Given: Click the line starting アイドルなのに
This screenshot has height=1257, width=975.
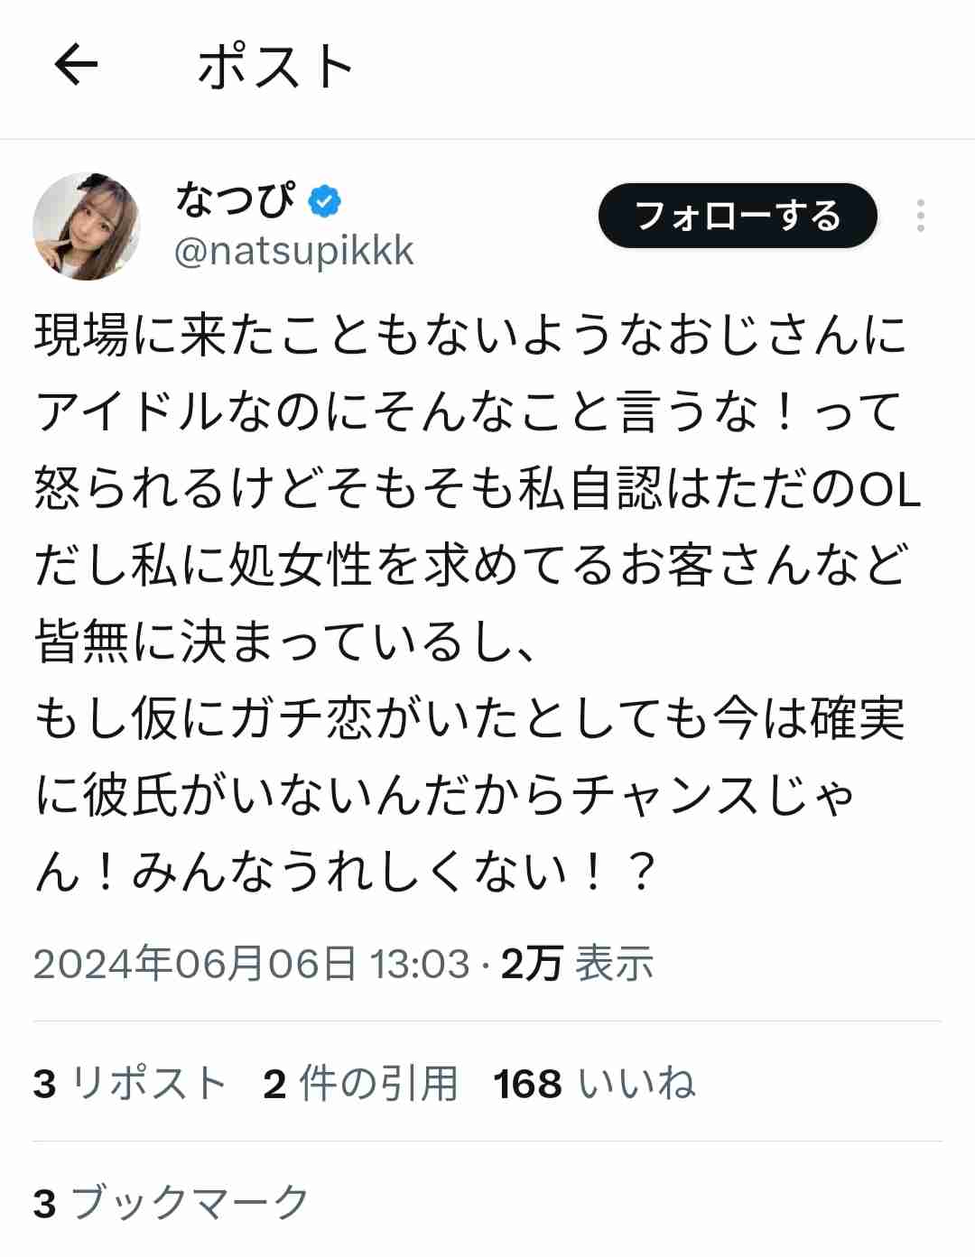Looking at the screenshot, I should tap(469, 411).
